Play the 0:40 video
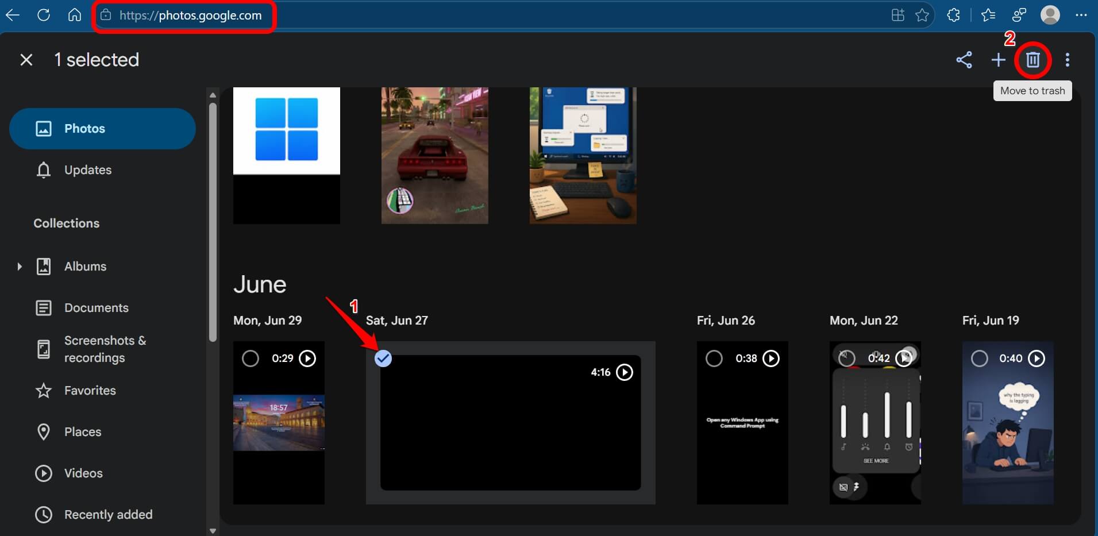Screen dimensions: 1098x536 (x=1037, y=358)
